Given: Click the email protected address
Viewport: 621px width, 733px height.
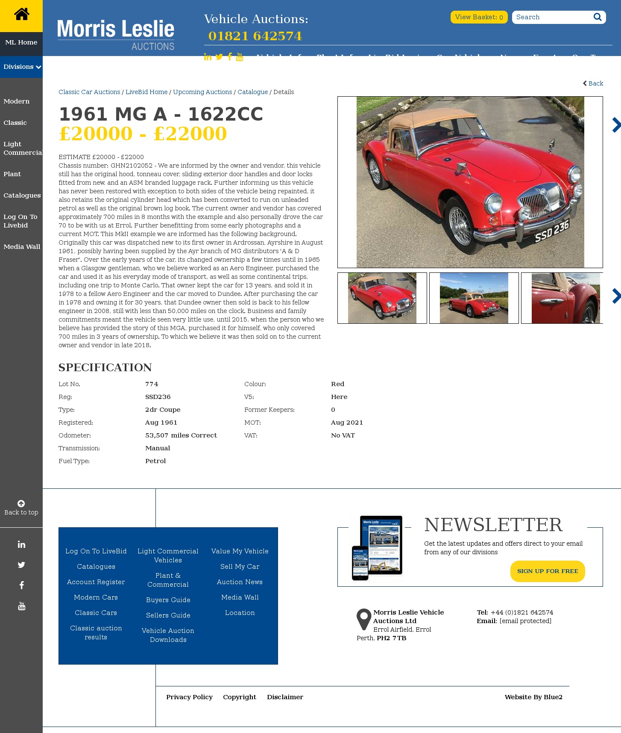Looking at the screenshot, I should click(x=525, y=621).
